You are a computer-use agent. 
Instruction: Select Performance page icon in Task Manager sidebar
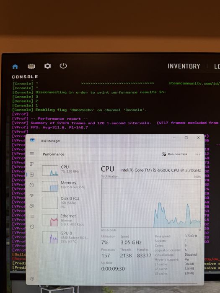click(x=32, y=175)
